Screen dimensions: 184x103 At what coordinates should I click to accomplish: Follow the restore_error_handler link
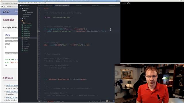point(12,91)
